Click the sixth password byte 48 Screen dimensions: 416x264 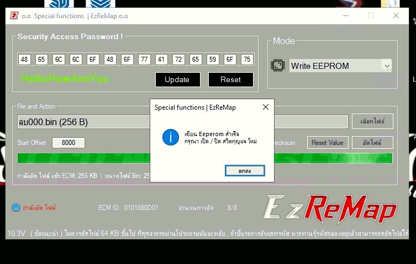coord(110,60)
